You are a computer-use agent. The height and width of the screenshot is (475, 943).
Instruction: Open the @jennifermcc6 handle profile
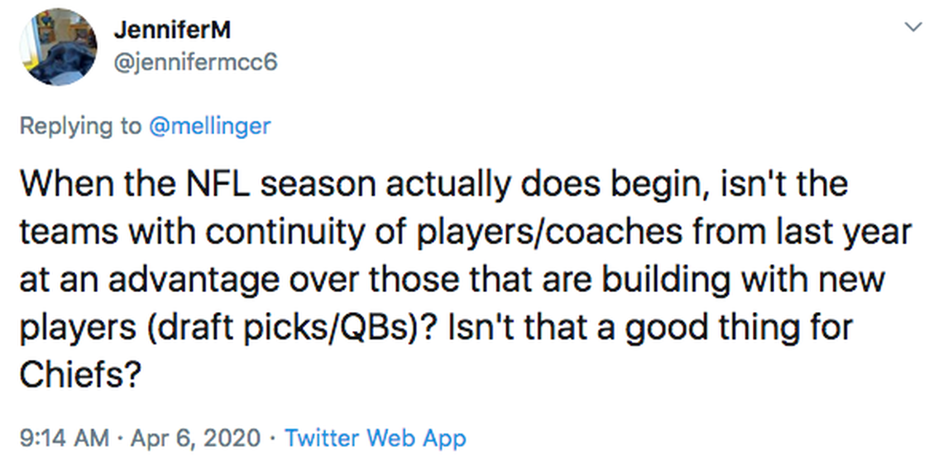click(x=194, y=62)
